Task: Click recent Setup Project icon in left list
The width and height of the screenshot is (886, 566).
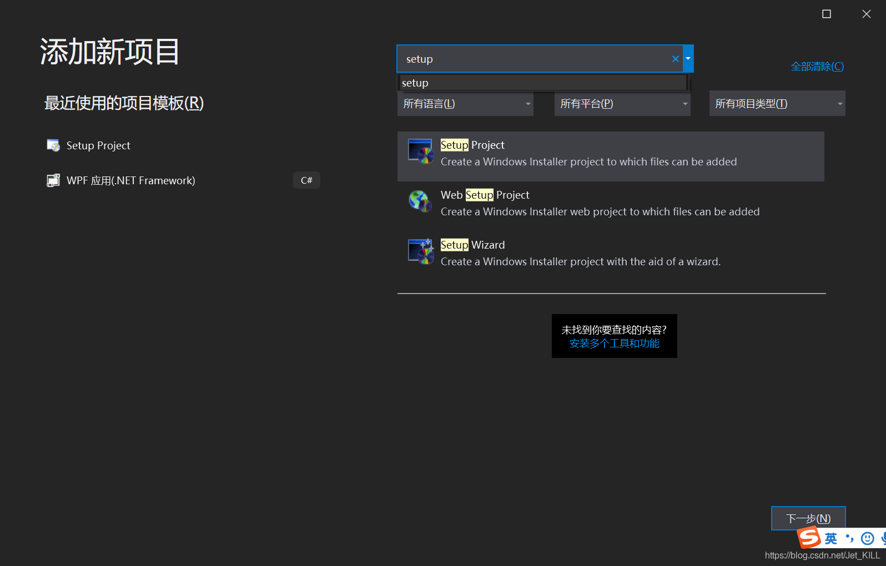Action: [x=53, y=145]
